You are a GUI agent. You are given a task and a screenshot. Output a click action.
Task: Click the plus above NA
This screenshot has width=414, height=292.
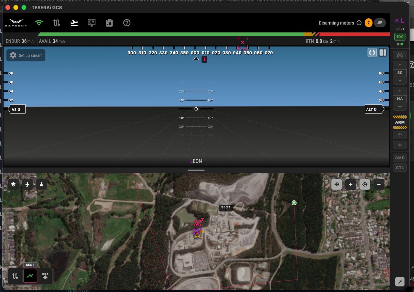pos(400,91)
